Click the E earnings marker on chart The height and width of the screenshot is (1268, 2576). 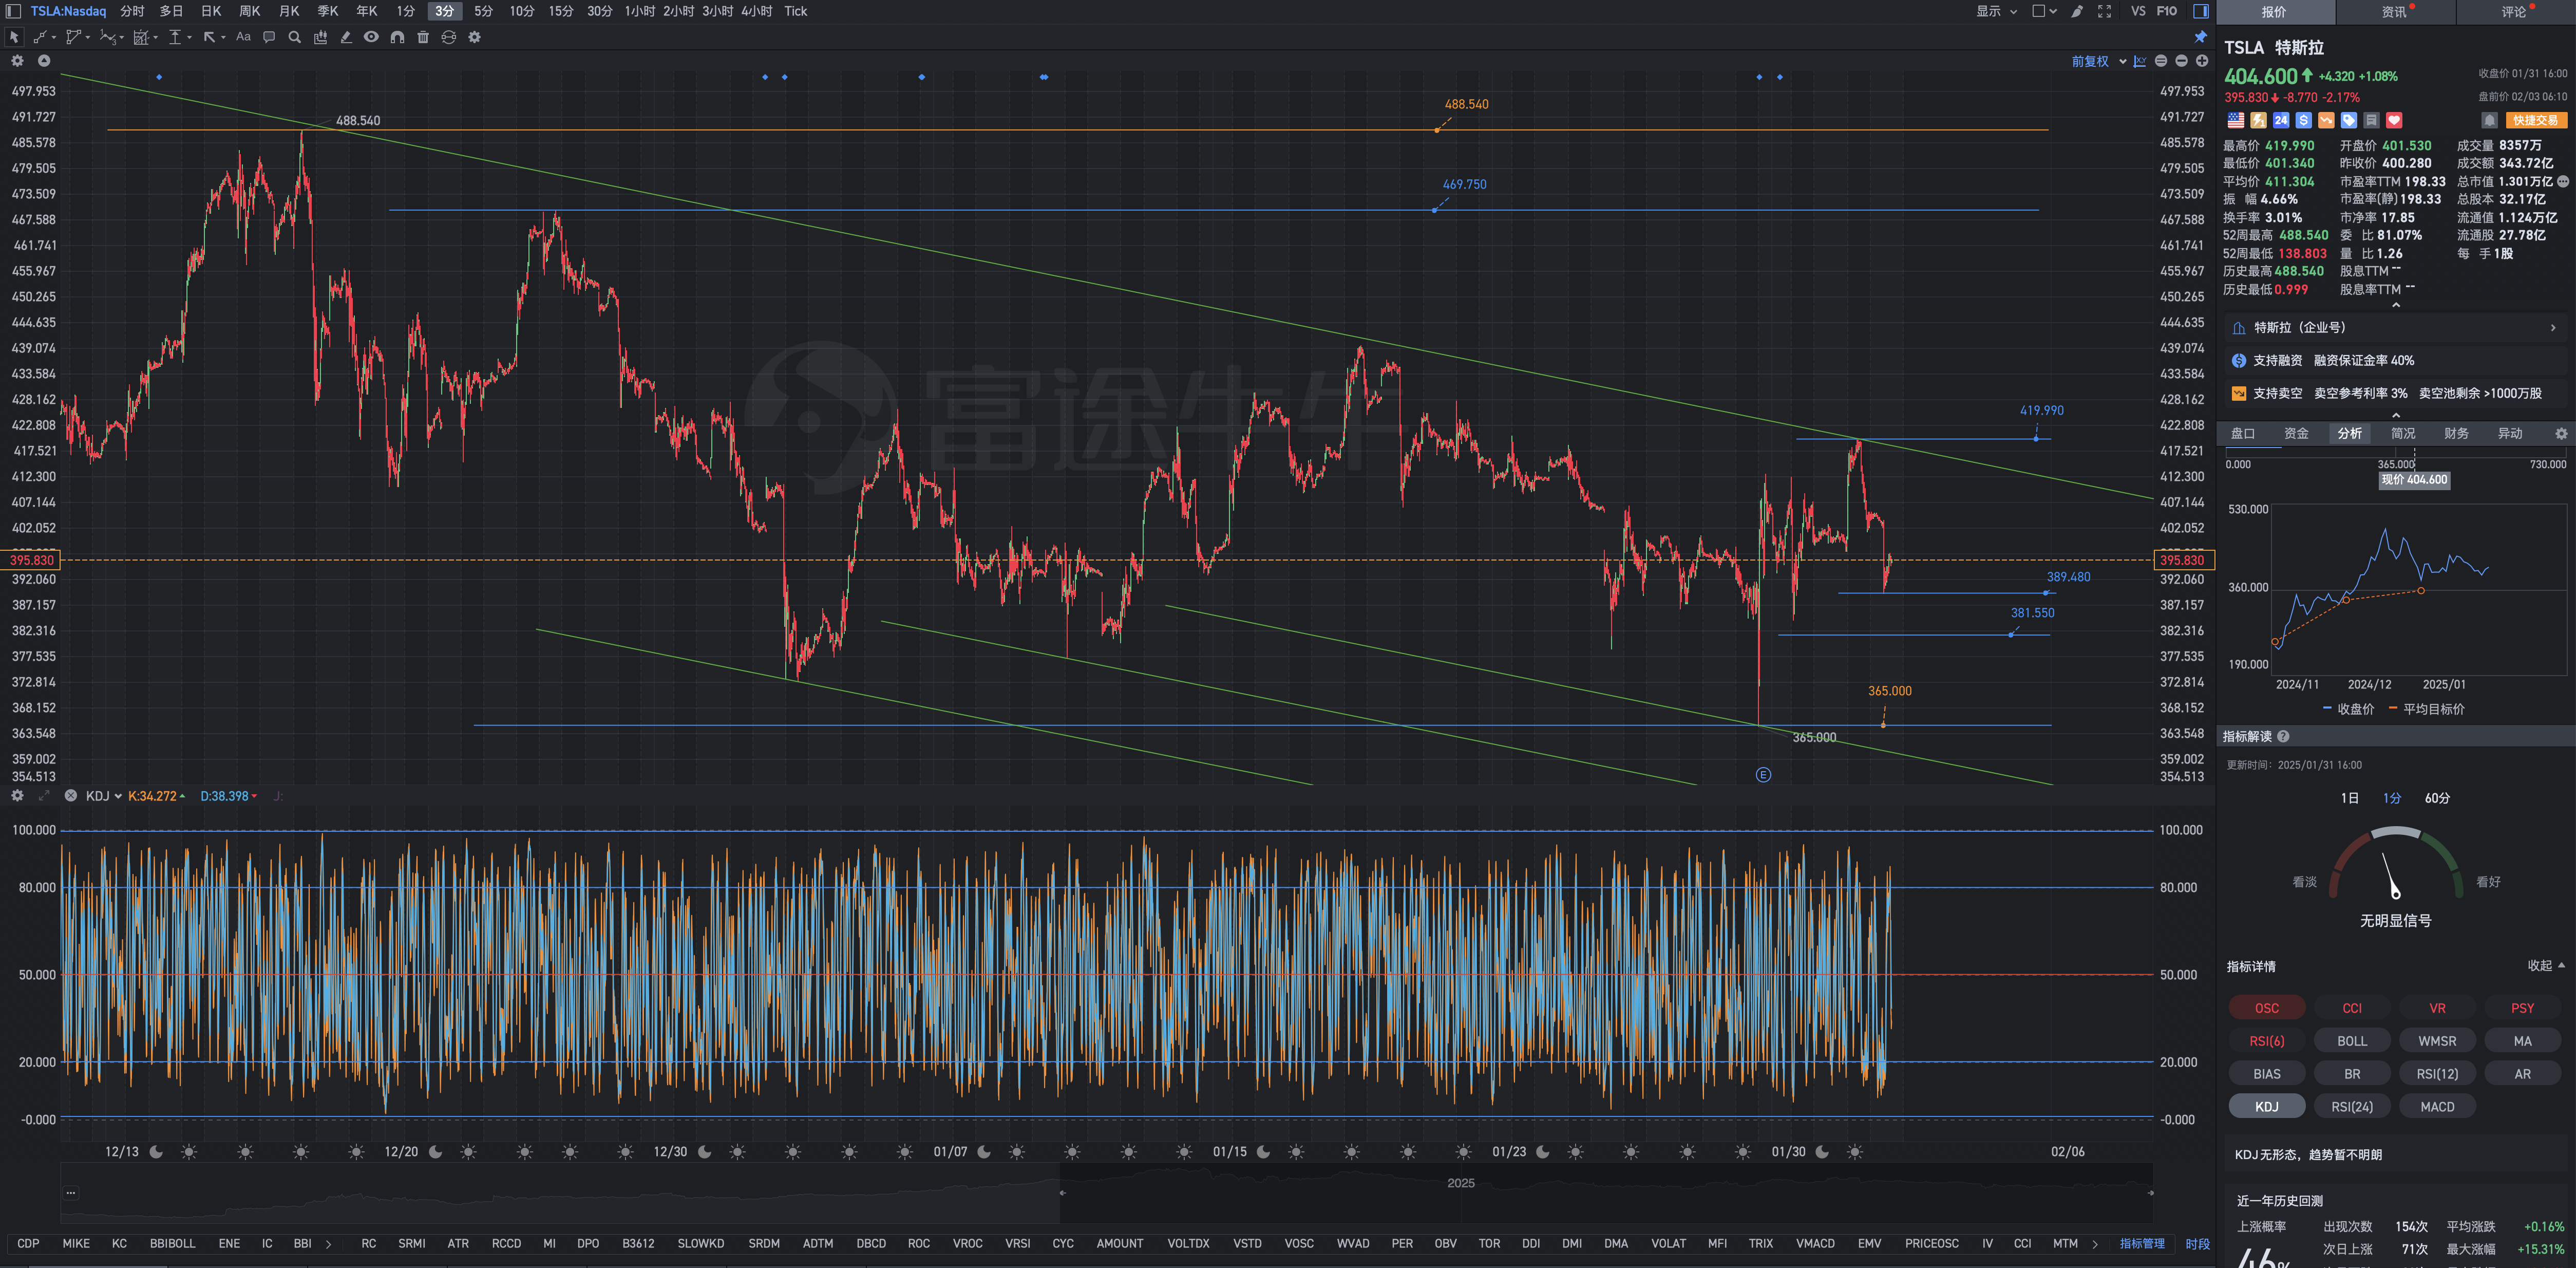[1762, 775]
